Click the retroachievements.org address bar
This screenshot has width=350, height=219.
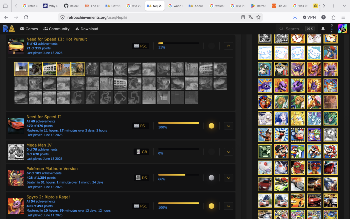pos(152,17)
